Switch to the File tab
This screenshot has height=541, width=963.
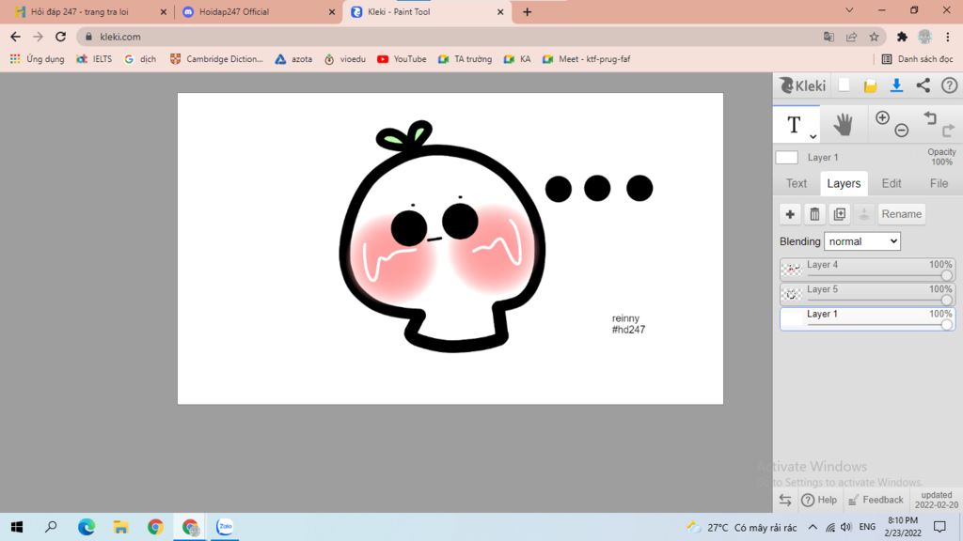tap(939, 183)
